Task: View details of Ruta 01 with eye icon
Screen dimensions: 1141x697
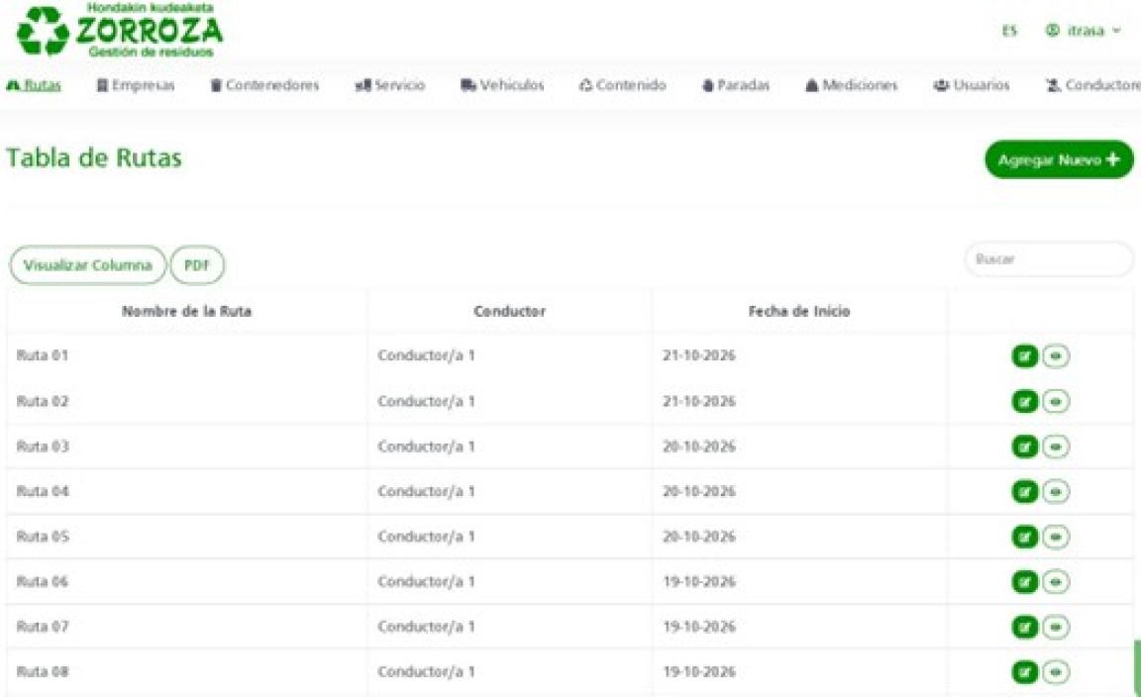Action: (1056, 355)
